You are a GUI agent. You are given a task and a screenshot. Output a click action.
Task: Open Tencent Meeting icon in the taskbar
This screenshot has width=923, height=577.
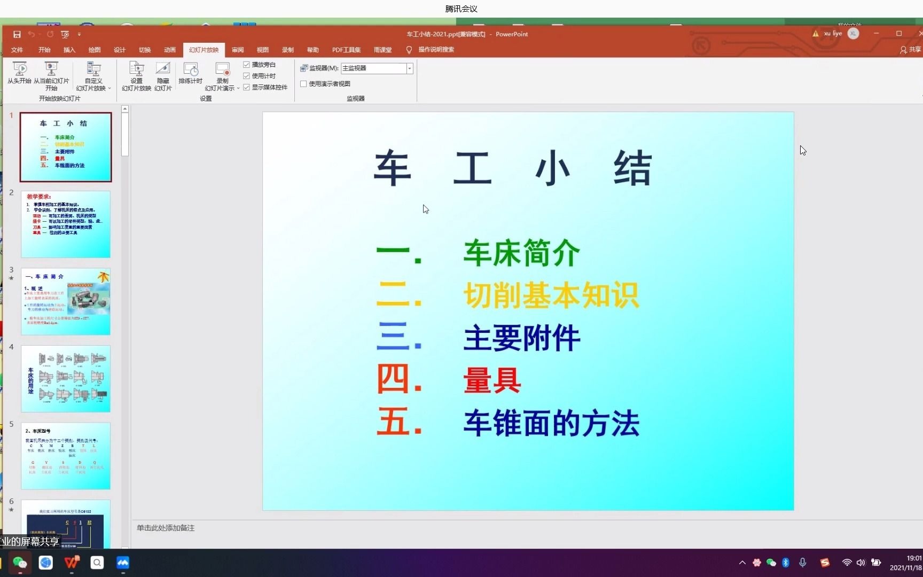[x=123, y=563]
